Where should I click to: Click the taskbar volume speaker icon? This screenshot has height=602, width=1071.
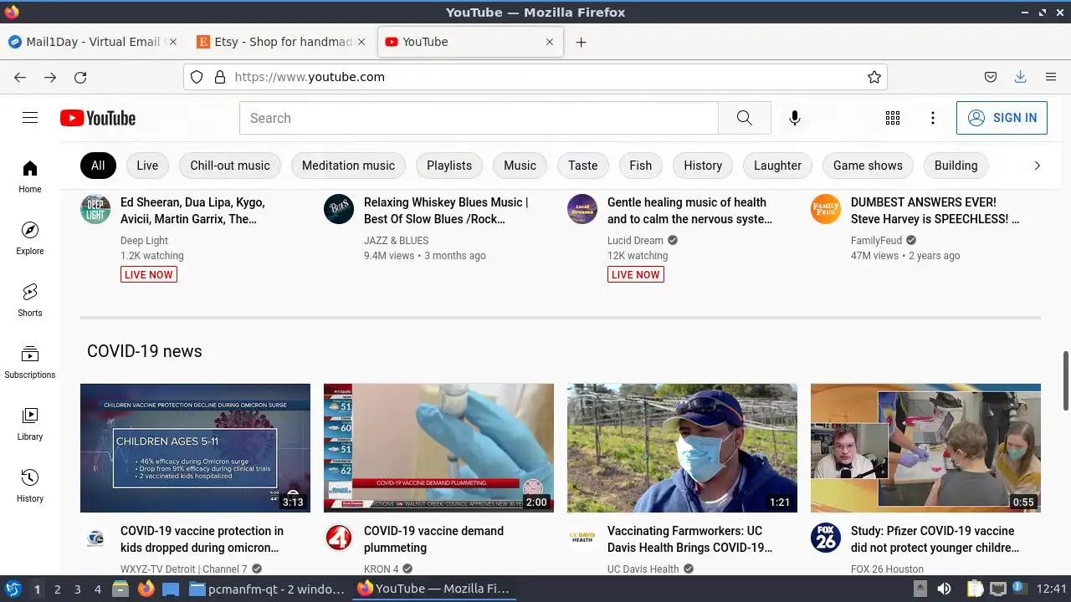945,589
